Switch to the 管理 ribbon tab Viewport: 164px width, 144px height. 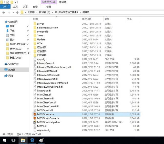[x=48, y=7]
